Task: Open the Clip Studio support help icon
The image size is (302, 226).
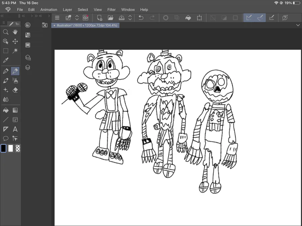Action: click(285, 18)
